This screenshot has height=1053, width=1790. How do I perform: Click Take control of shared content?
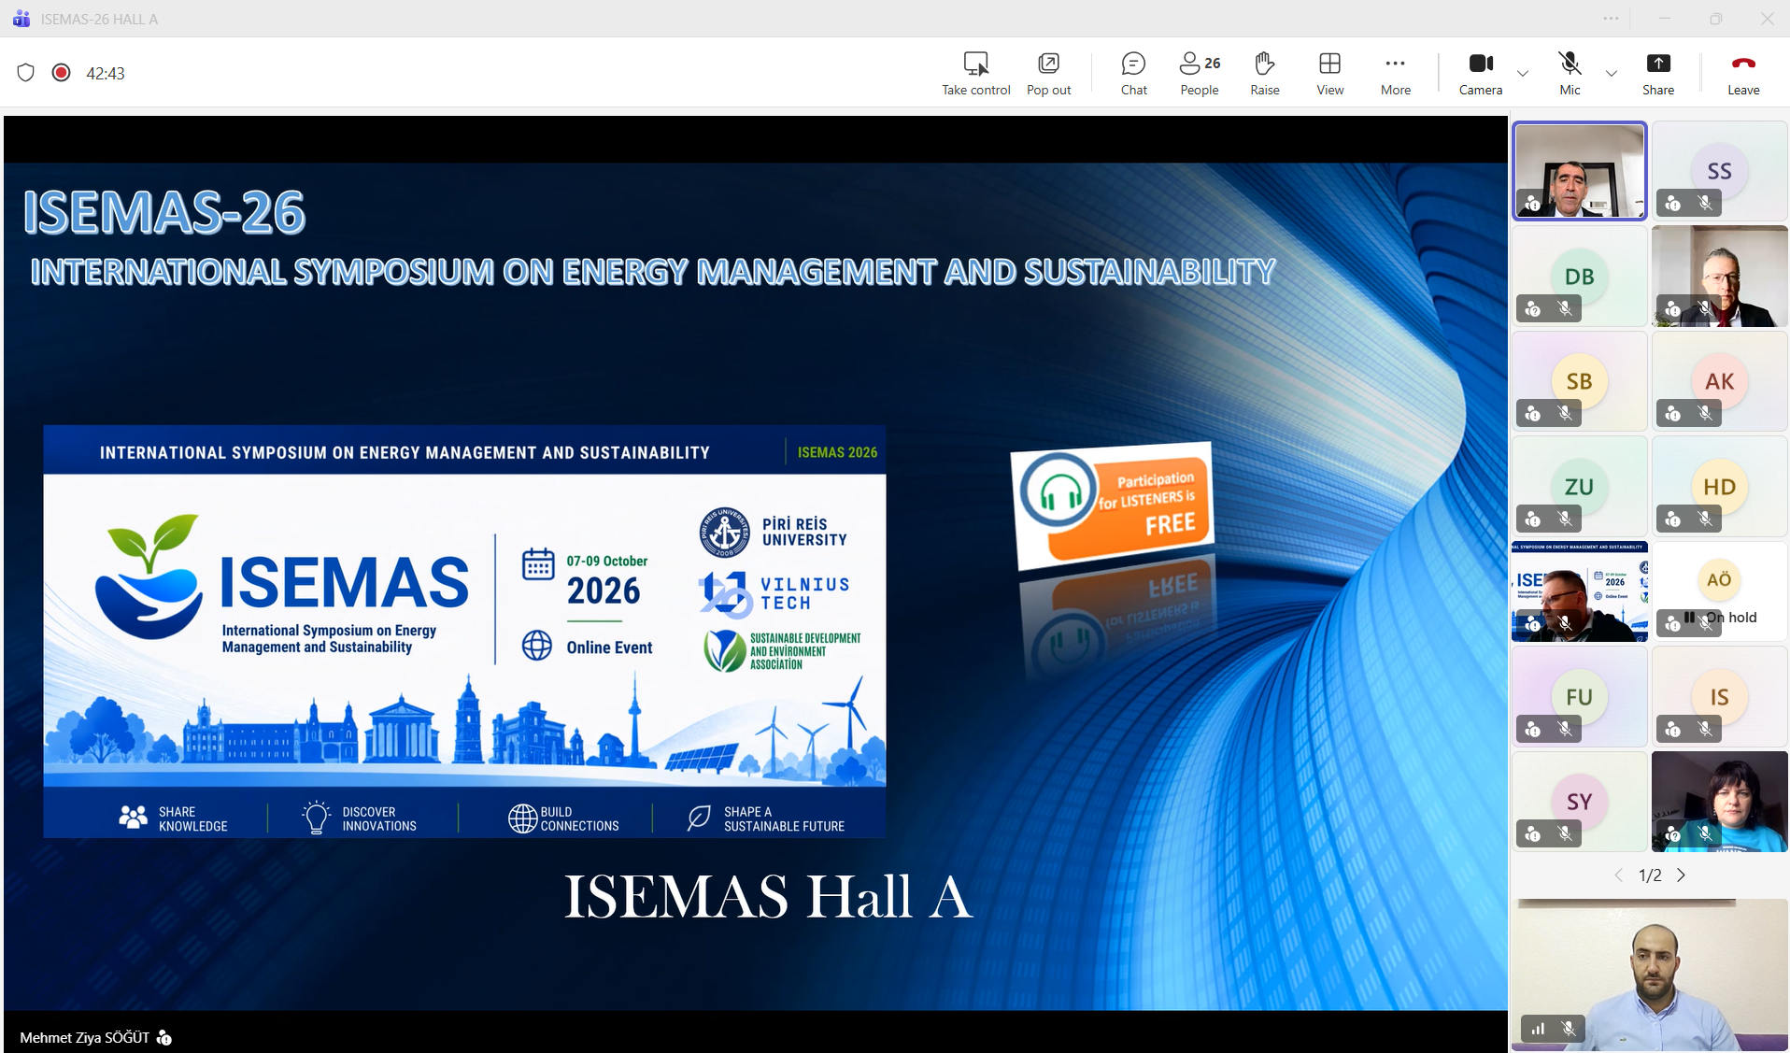(x=976, y=73)
